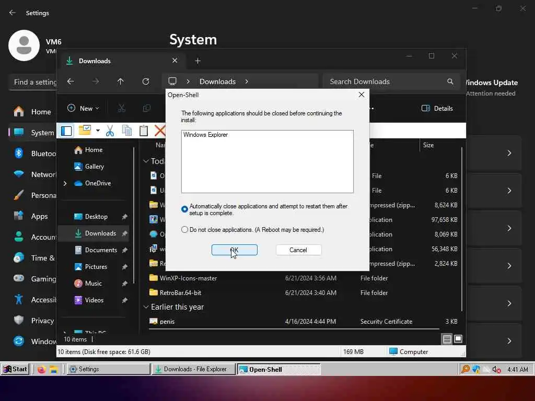Select Do not close applications radio option
The height and width of the screenshot is (401, 535).
pyautogui.click(x=184, y=230)
